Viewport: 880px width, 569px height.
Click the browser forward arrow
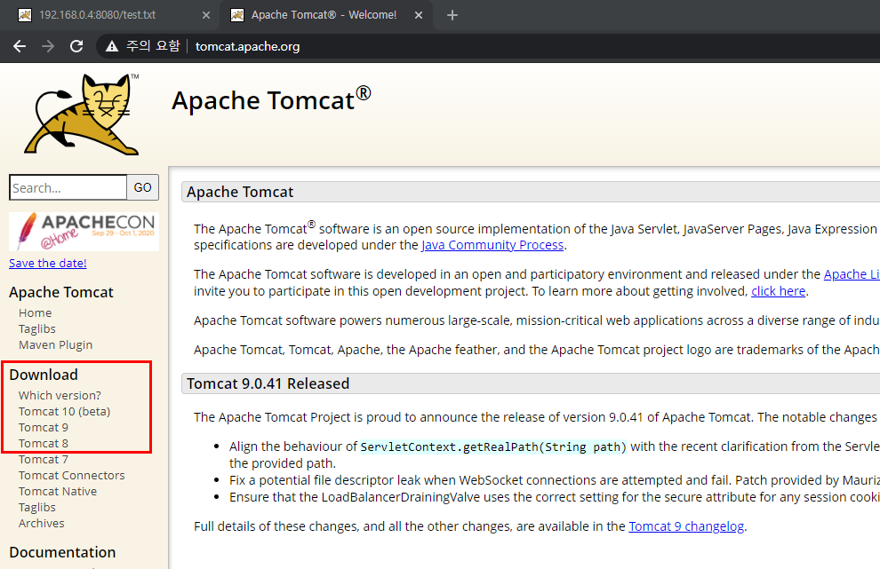point(48,46)
